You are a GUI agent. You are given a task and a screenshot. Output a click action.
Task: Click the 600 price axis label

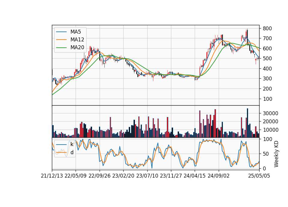[267, 49]
